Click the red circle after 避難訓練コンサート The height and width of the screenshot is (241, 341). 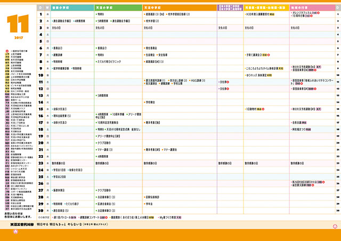[x=107, y=218]
